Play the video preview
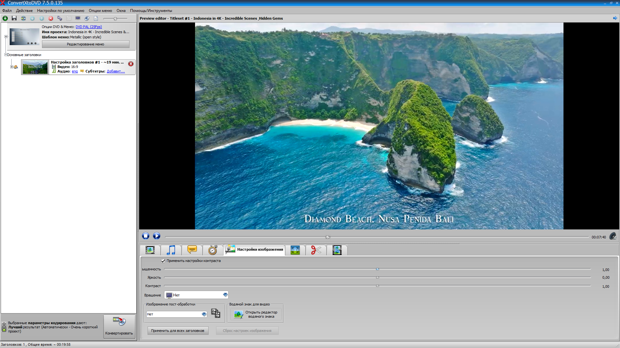The image size is (620, 348). point(157,236)
